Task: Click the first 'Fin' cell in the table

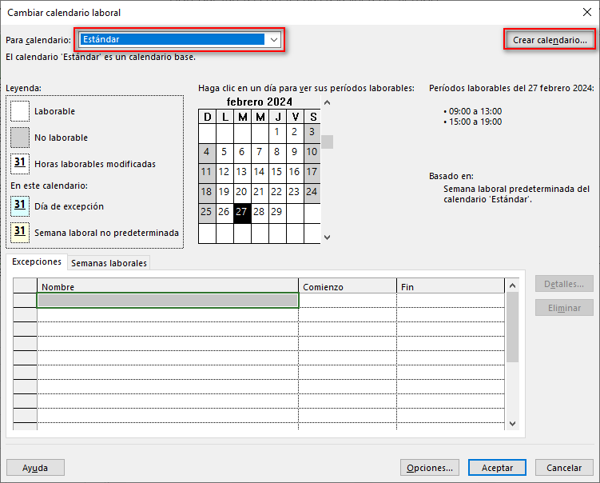Action: coord(451,301)
